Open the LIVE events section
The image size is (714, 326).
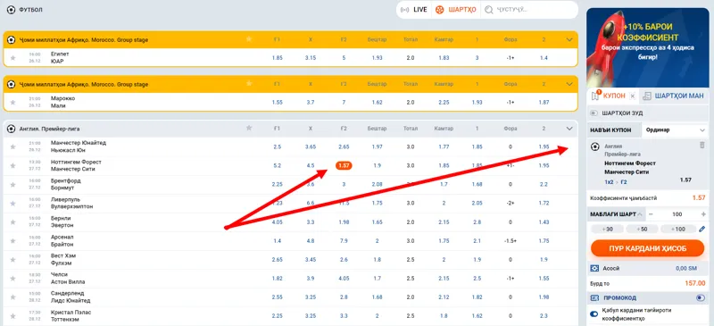413,10
